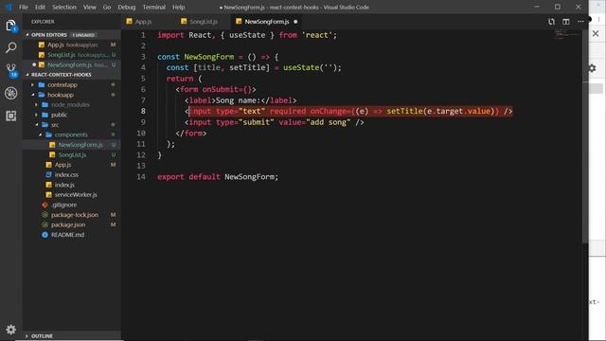Open the Search view in activity bar

(x=10, y=48)
